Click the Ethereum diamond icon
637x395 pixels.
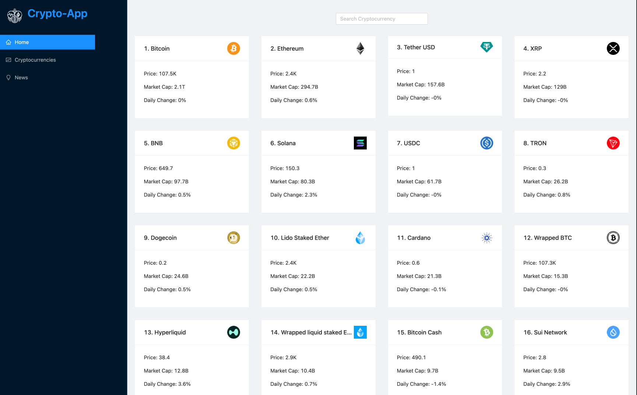point(360,49)
